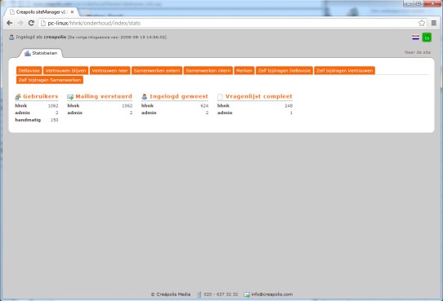Click the green logout icon
The image size is (443, 301).
427,38
